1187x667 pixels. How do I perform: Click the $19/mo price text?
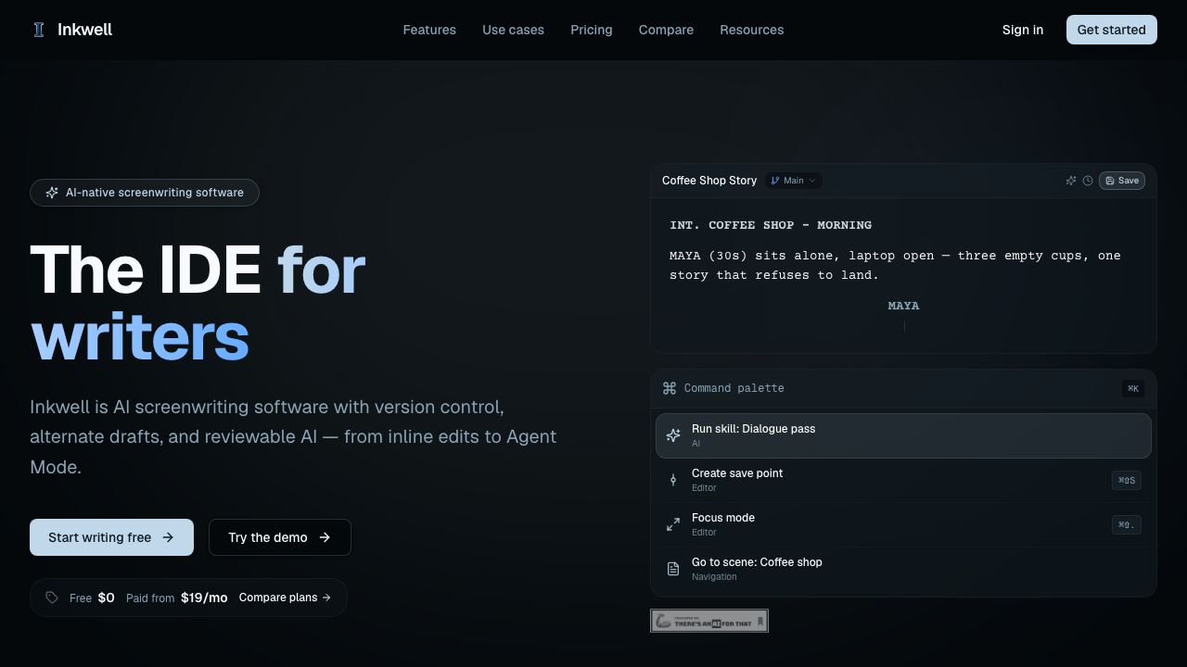[204, 598]
